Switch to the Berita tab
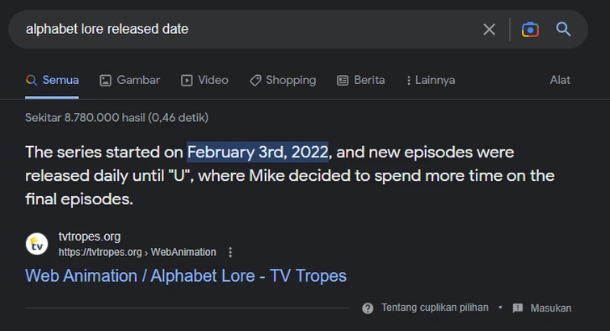 tap(361, 80)
